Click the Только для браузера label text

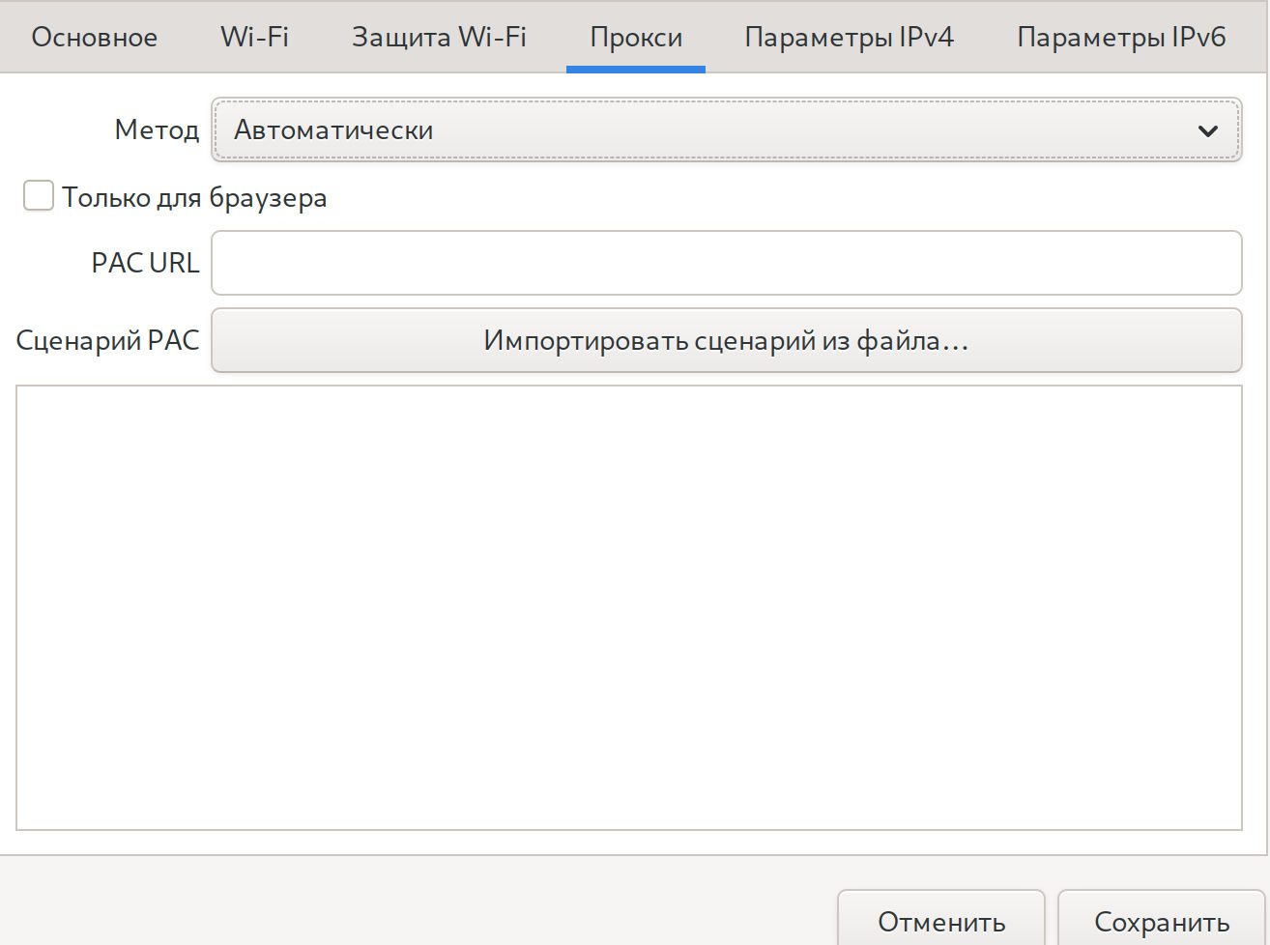194,197
